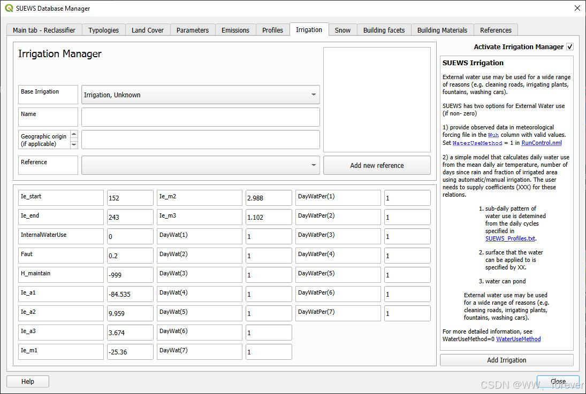Viewport: 586px width, 394px height.
Task: Edit the Ie_a2 value 9.959
Action: pyautogui.click(x=130, y=313)
